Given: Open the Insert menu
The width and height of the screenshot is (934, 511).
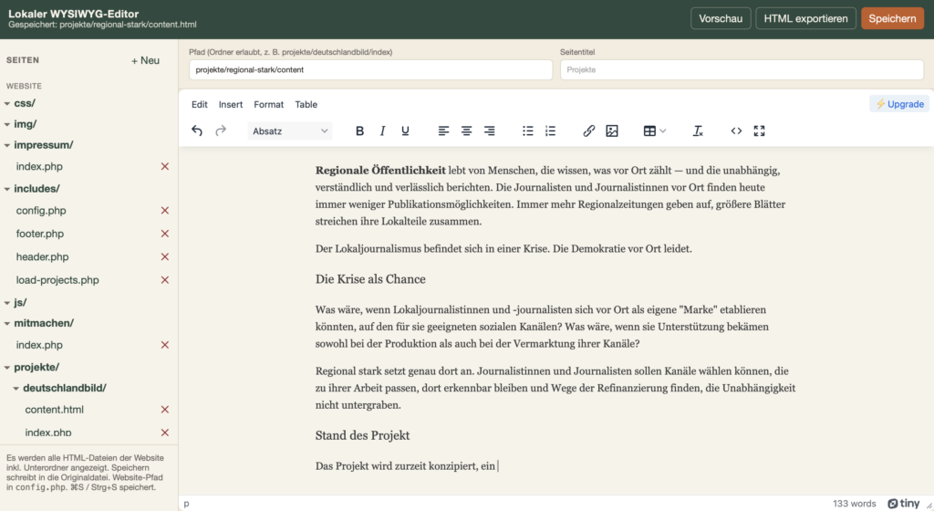Looking at the screenshot, I should [231, 104].
